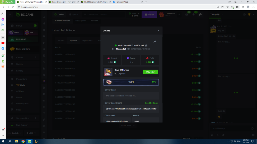Click the Server Seed hash field
Viewport: 257px width, 144px height.
131,109
